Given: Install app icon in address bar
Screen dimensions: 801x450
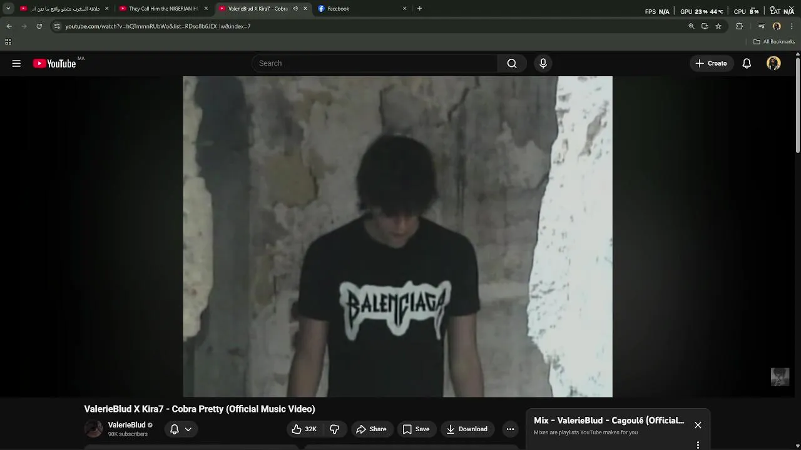Looking at the screenshot, I should tap(705, 26).
